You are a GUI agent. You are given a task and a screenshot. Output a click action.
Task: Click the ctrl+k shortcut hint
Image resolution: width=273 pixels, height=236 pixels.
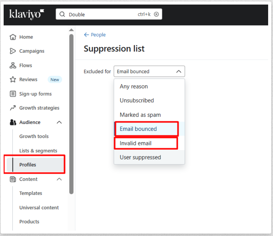(144, 14)
